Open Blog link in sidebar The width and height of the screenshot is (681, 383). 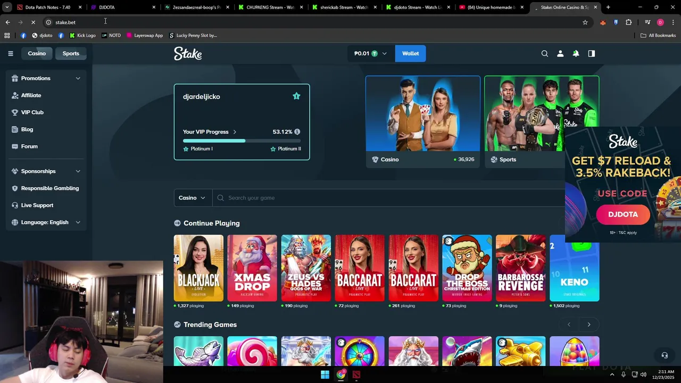[27, 129]
